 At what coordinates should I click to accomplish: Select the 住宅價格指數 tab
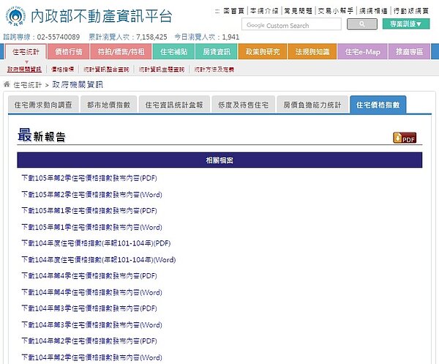(x=378, y=105)
